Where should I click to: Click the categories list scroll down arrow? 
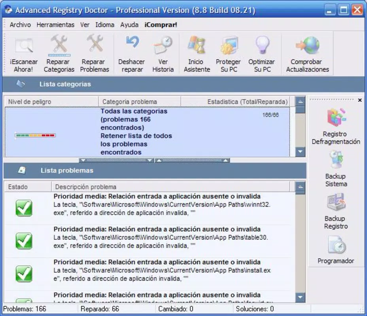pyautogui.click(x=300, y=151)
